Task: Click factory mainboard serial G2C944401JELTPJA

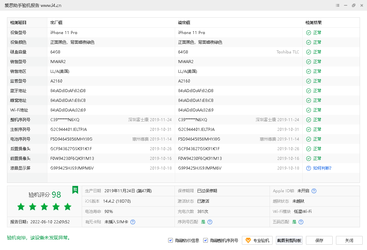Action: click(69, 130)
